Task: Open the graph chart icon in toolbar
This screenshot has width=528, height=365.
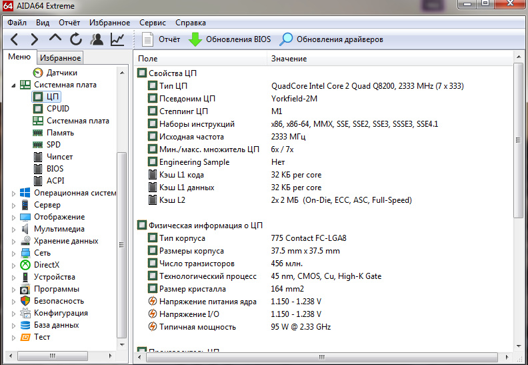Action: click(x=117, y=39)
